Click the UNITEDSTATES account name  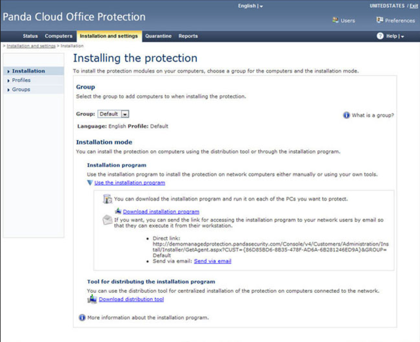coord(387,6)
